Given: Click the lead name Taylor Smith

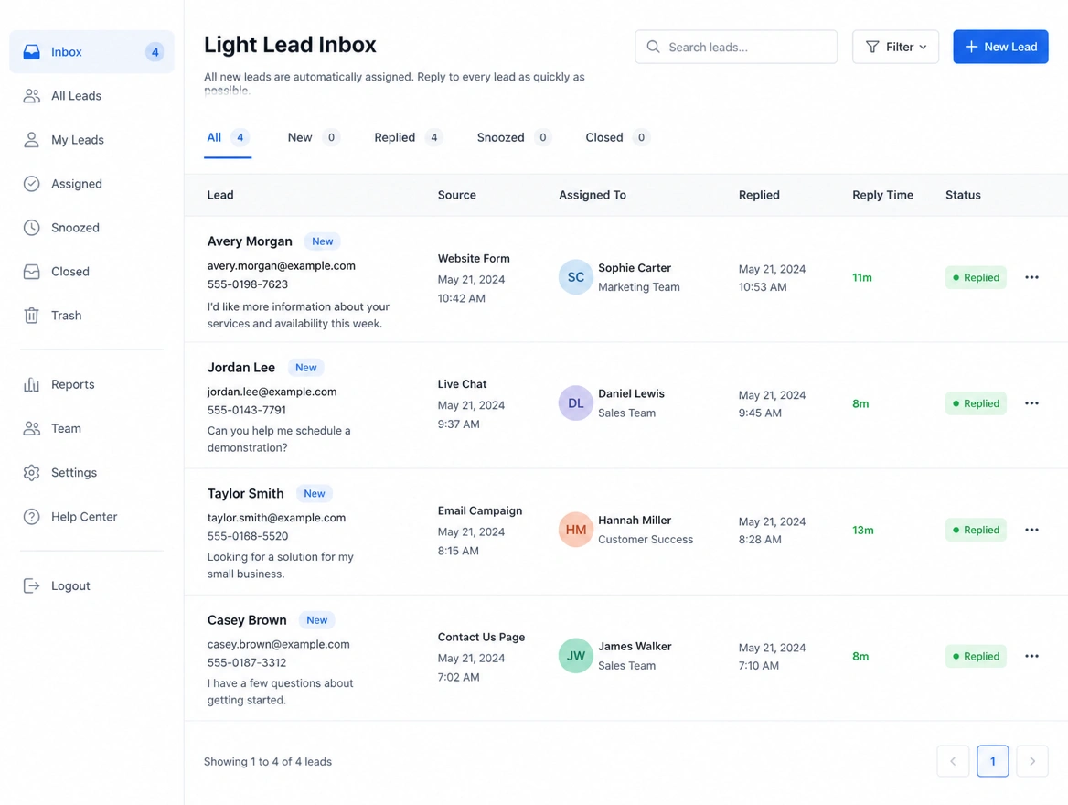Looking at the screenshot, I should point(245,493).
